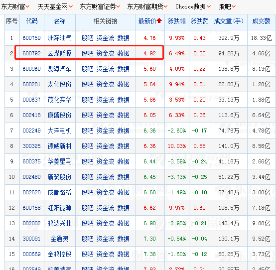The image size is (276, 270).
Task: Sort by 涨跌额 column header
Action: click(200, 21)
